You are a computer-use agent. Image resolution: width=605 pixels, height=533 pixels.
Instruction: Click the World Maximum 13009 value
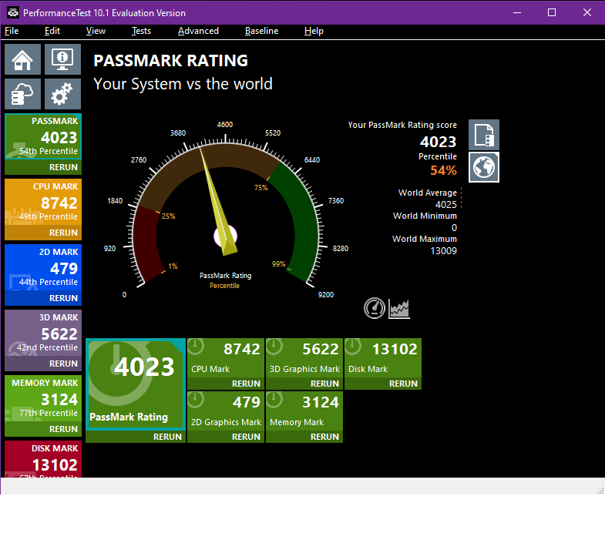(x=444, y=250)
